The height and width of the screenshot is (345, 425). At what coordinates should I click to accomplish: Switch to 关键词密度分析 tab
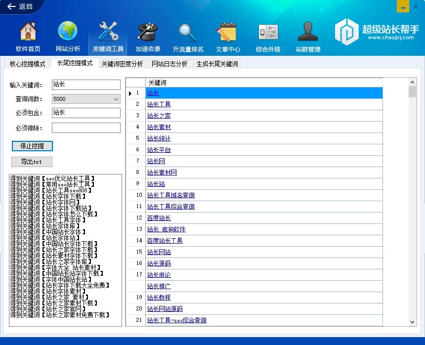(122, 64)
